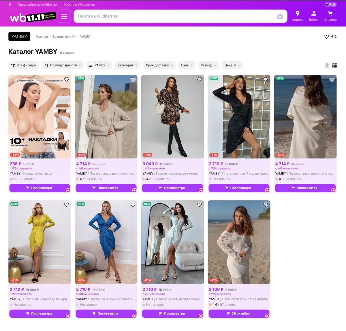Open the Войти login page
The height and width of the screenshot is (331, 346).
[313, 16]
